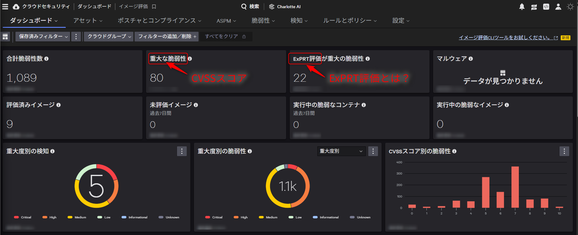Toggle Low legend in 重大度別の脆弱性
Viewport: 578px width, 235px height.
pyautogui.click(x=295, y=217)
